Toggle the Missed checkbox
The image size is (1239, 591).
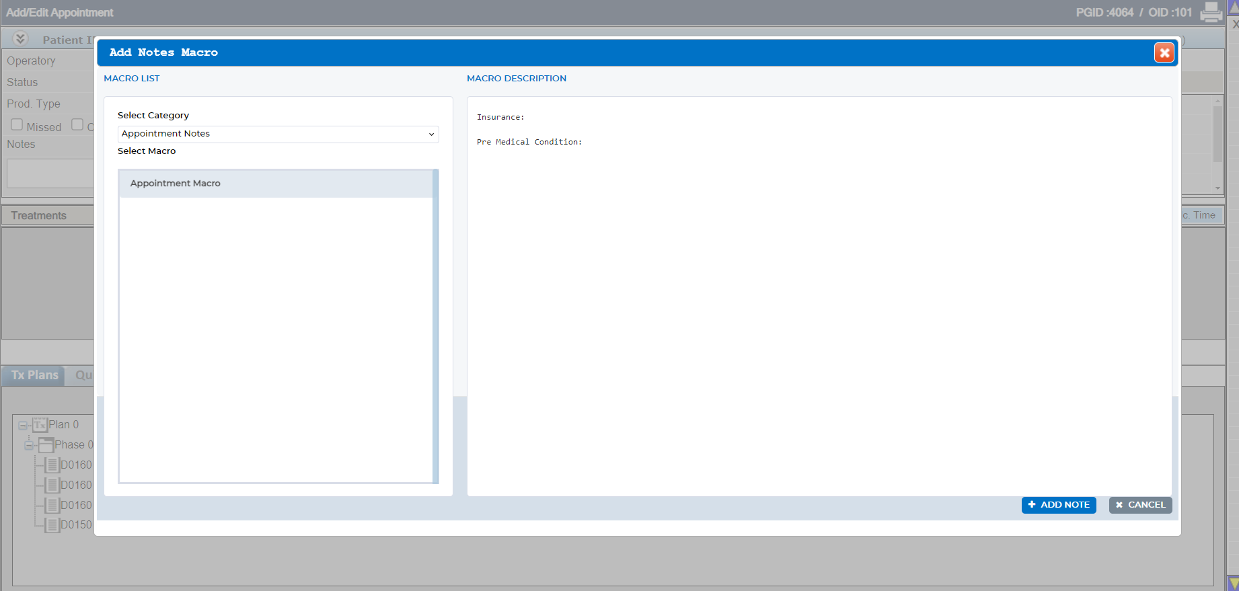(17, 125)
